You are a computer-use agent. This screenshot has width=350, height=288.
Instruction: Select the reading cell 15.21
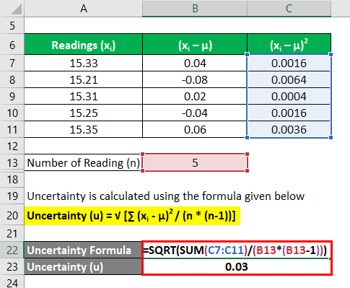pos(84,79)
